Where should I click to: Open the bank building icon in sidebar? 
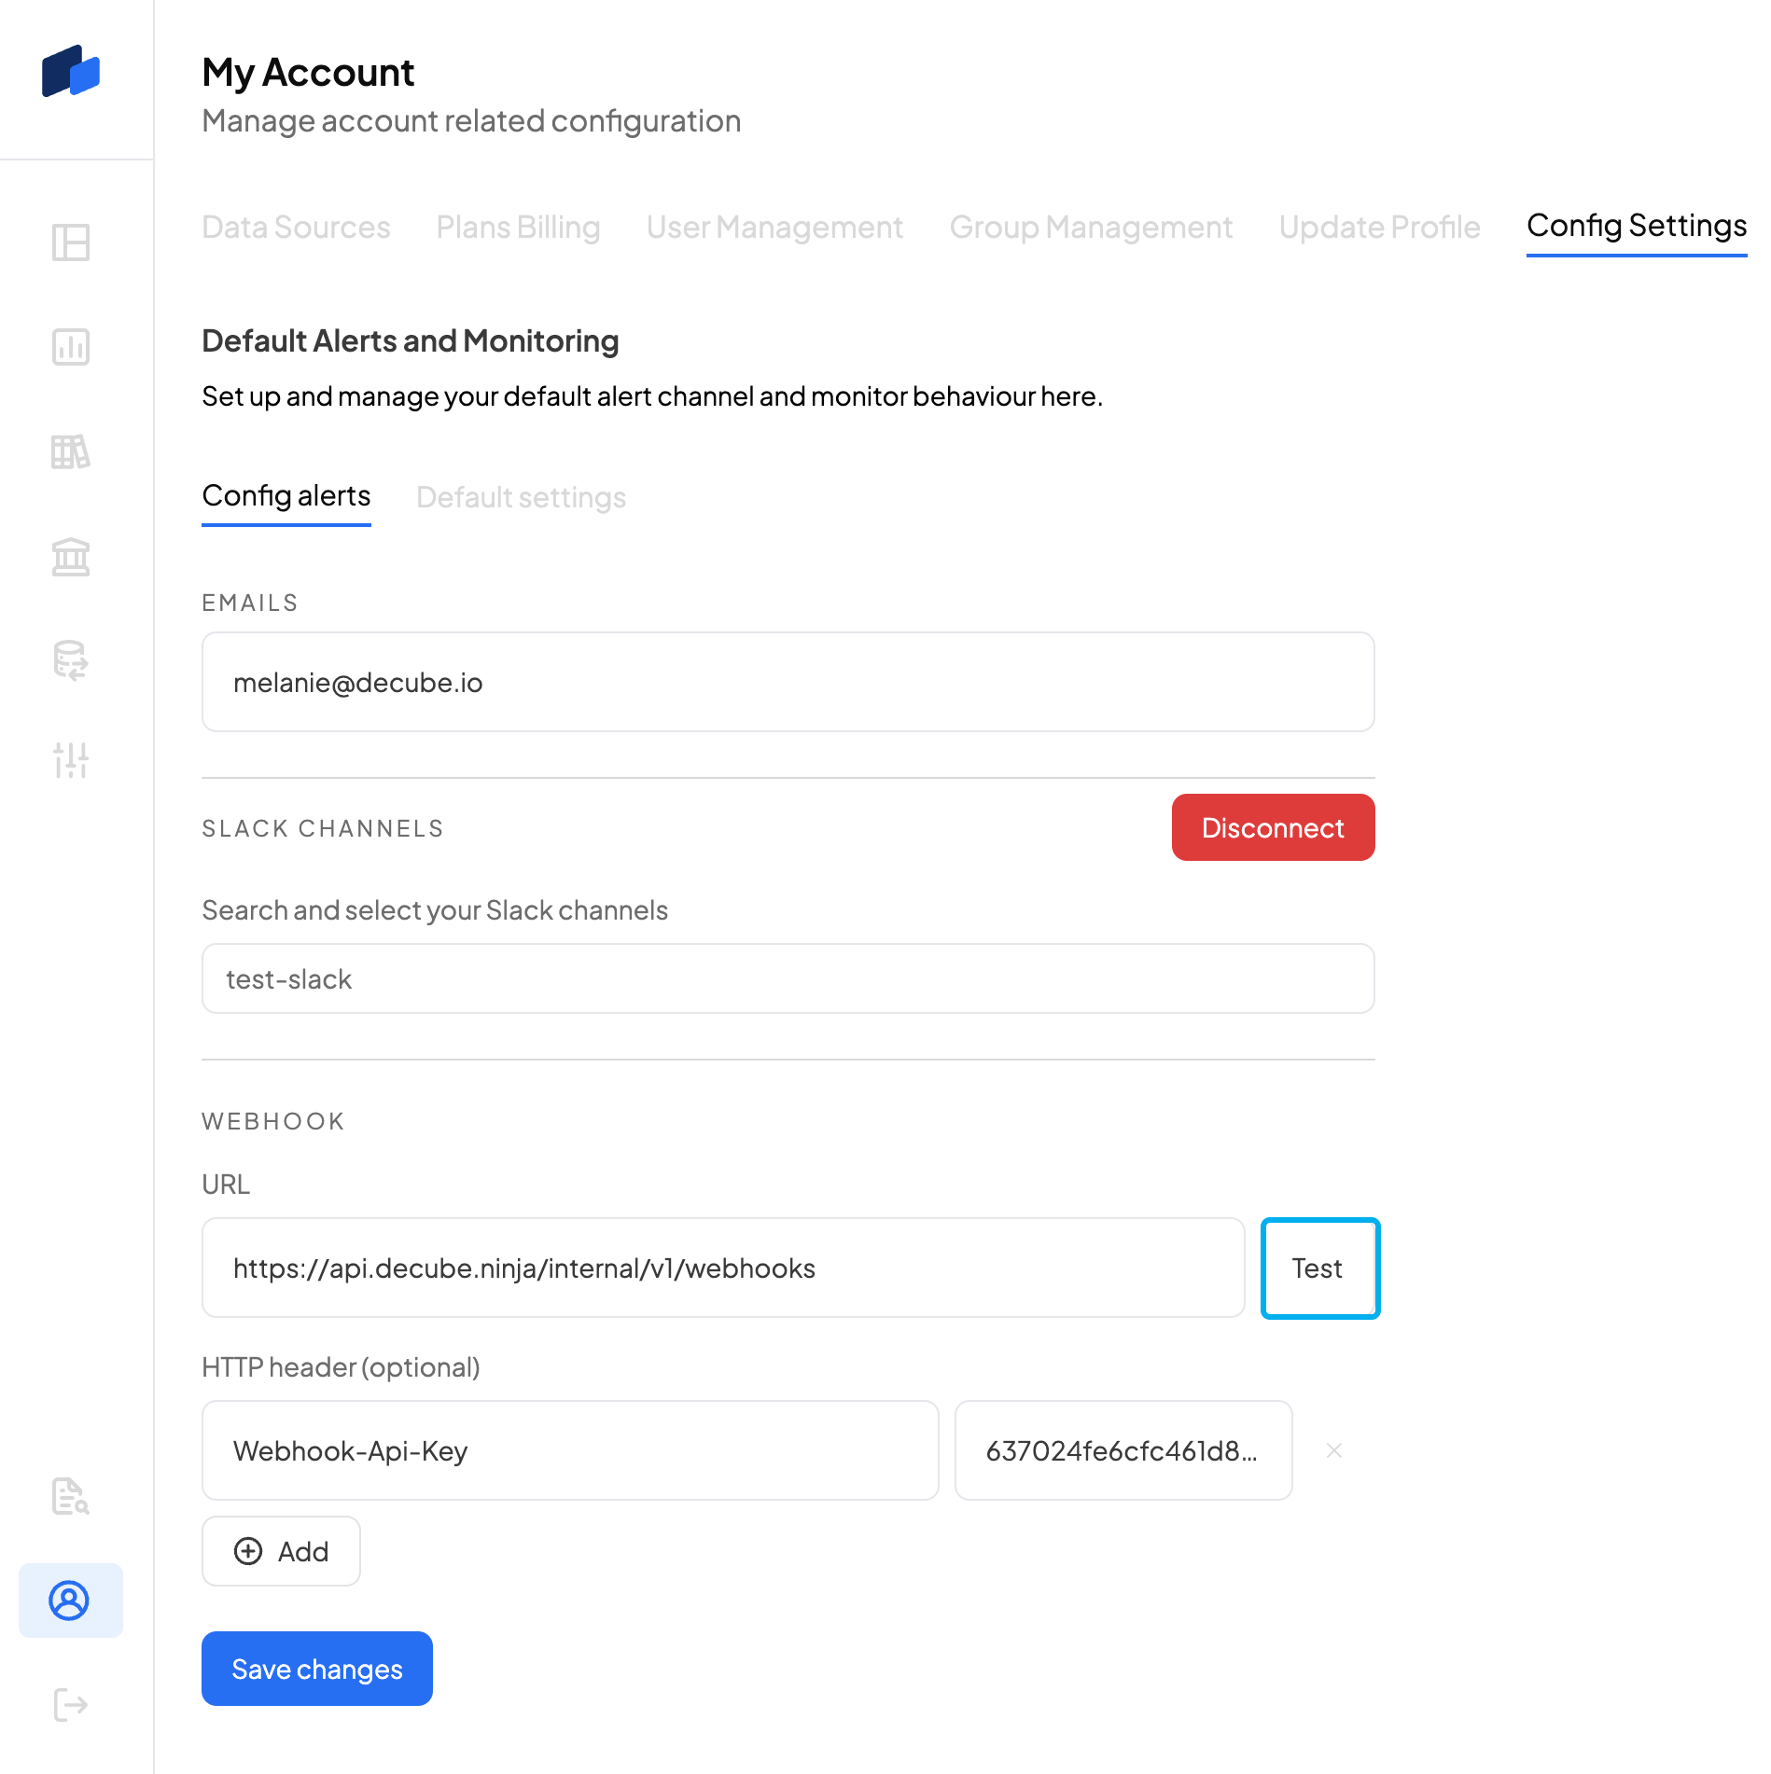click(x=71, y=557)
